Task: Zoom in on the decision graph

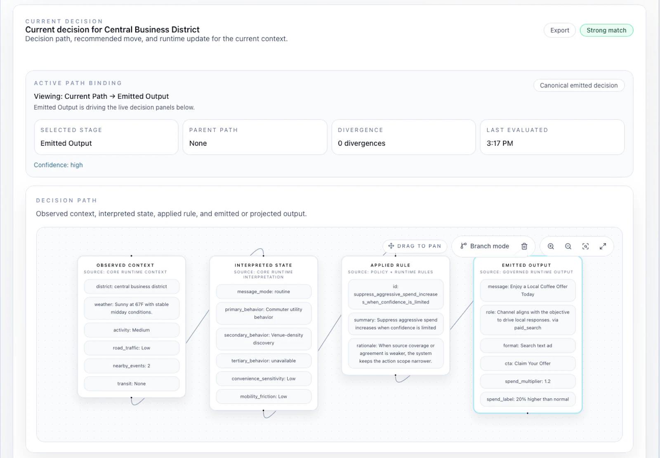Action: click(x=551, y=246)
